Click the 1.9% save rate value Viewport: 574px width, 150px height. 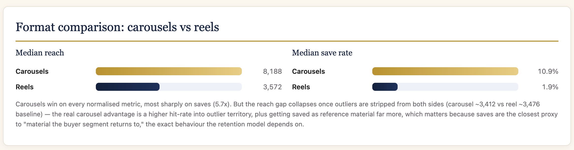pos(550,87)
